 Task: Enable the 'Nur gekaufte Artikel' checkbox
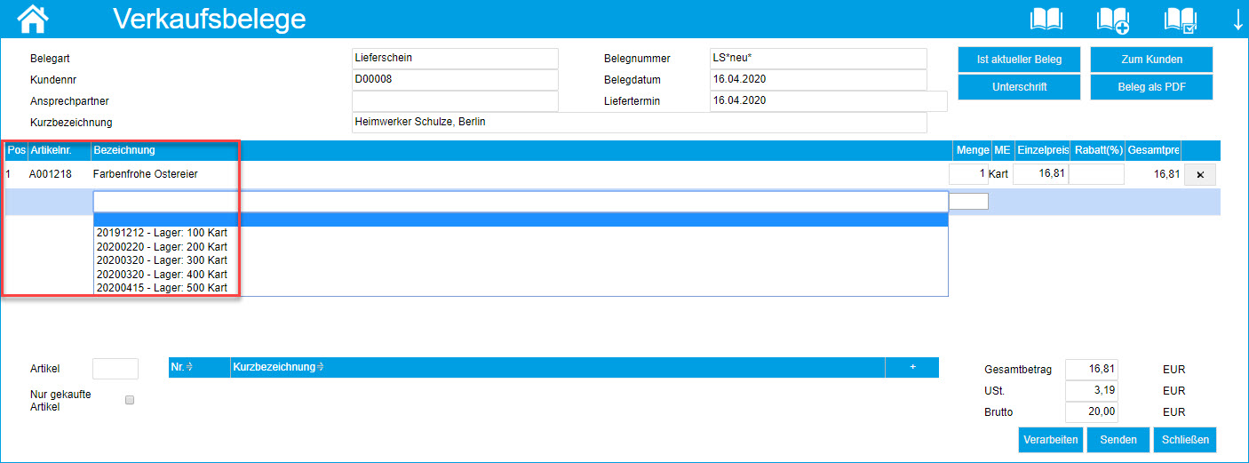130,400
